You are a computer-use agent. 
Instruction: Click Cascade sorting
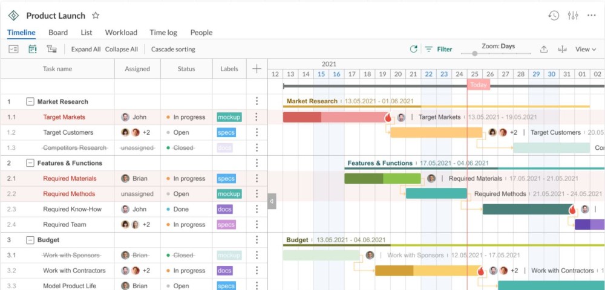pos(173,50)
